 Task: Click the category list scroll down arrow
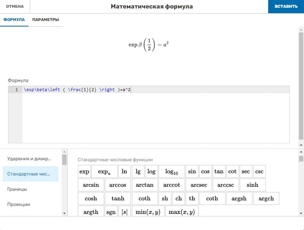point(65,213)
